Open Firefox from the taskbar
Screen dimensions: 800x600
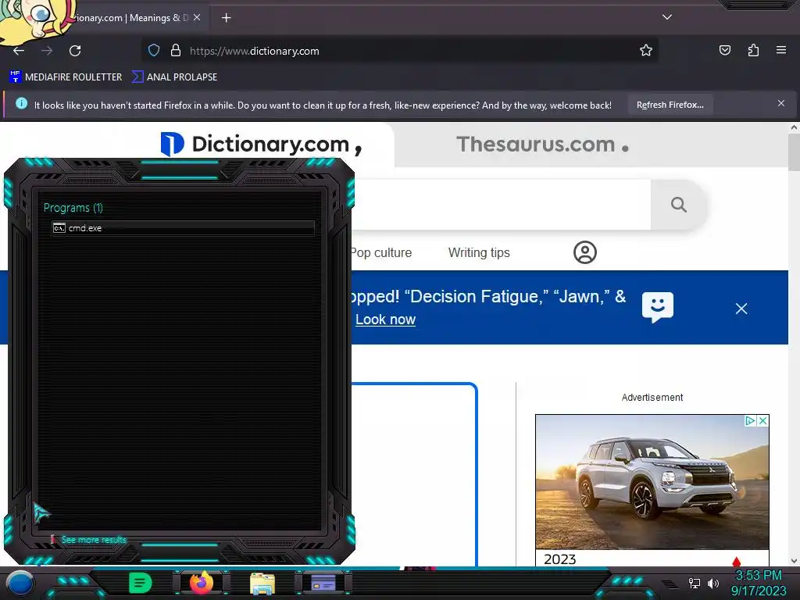pos(202,583)
